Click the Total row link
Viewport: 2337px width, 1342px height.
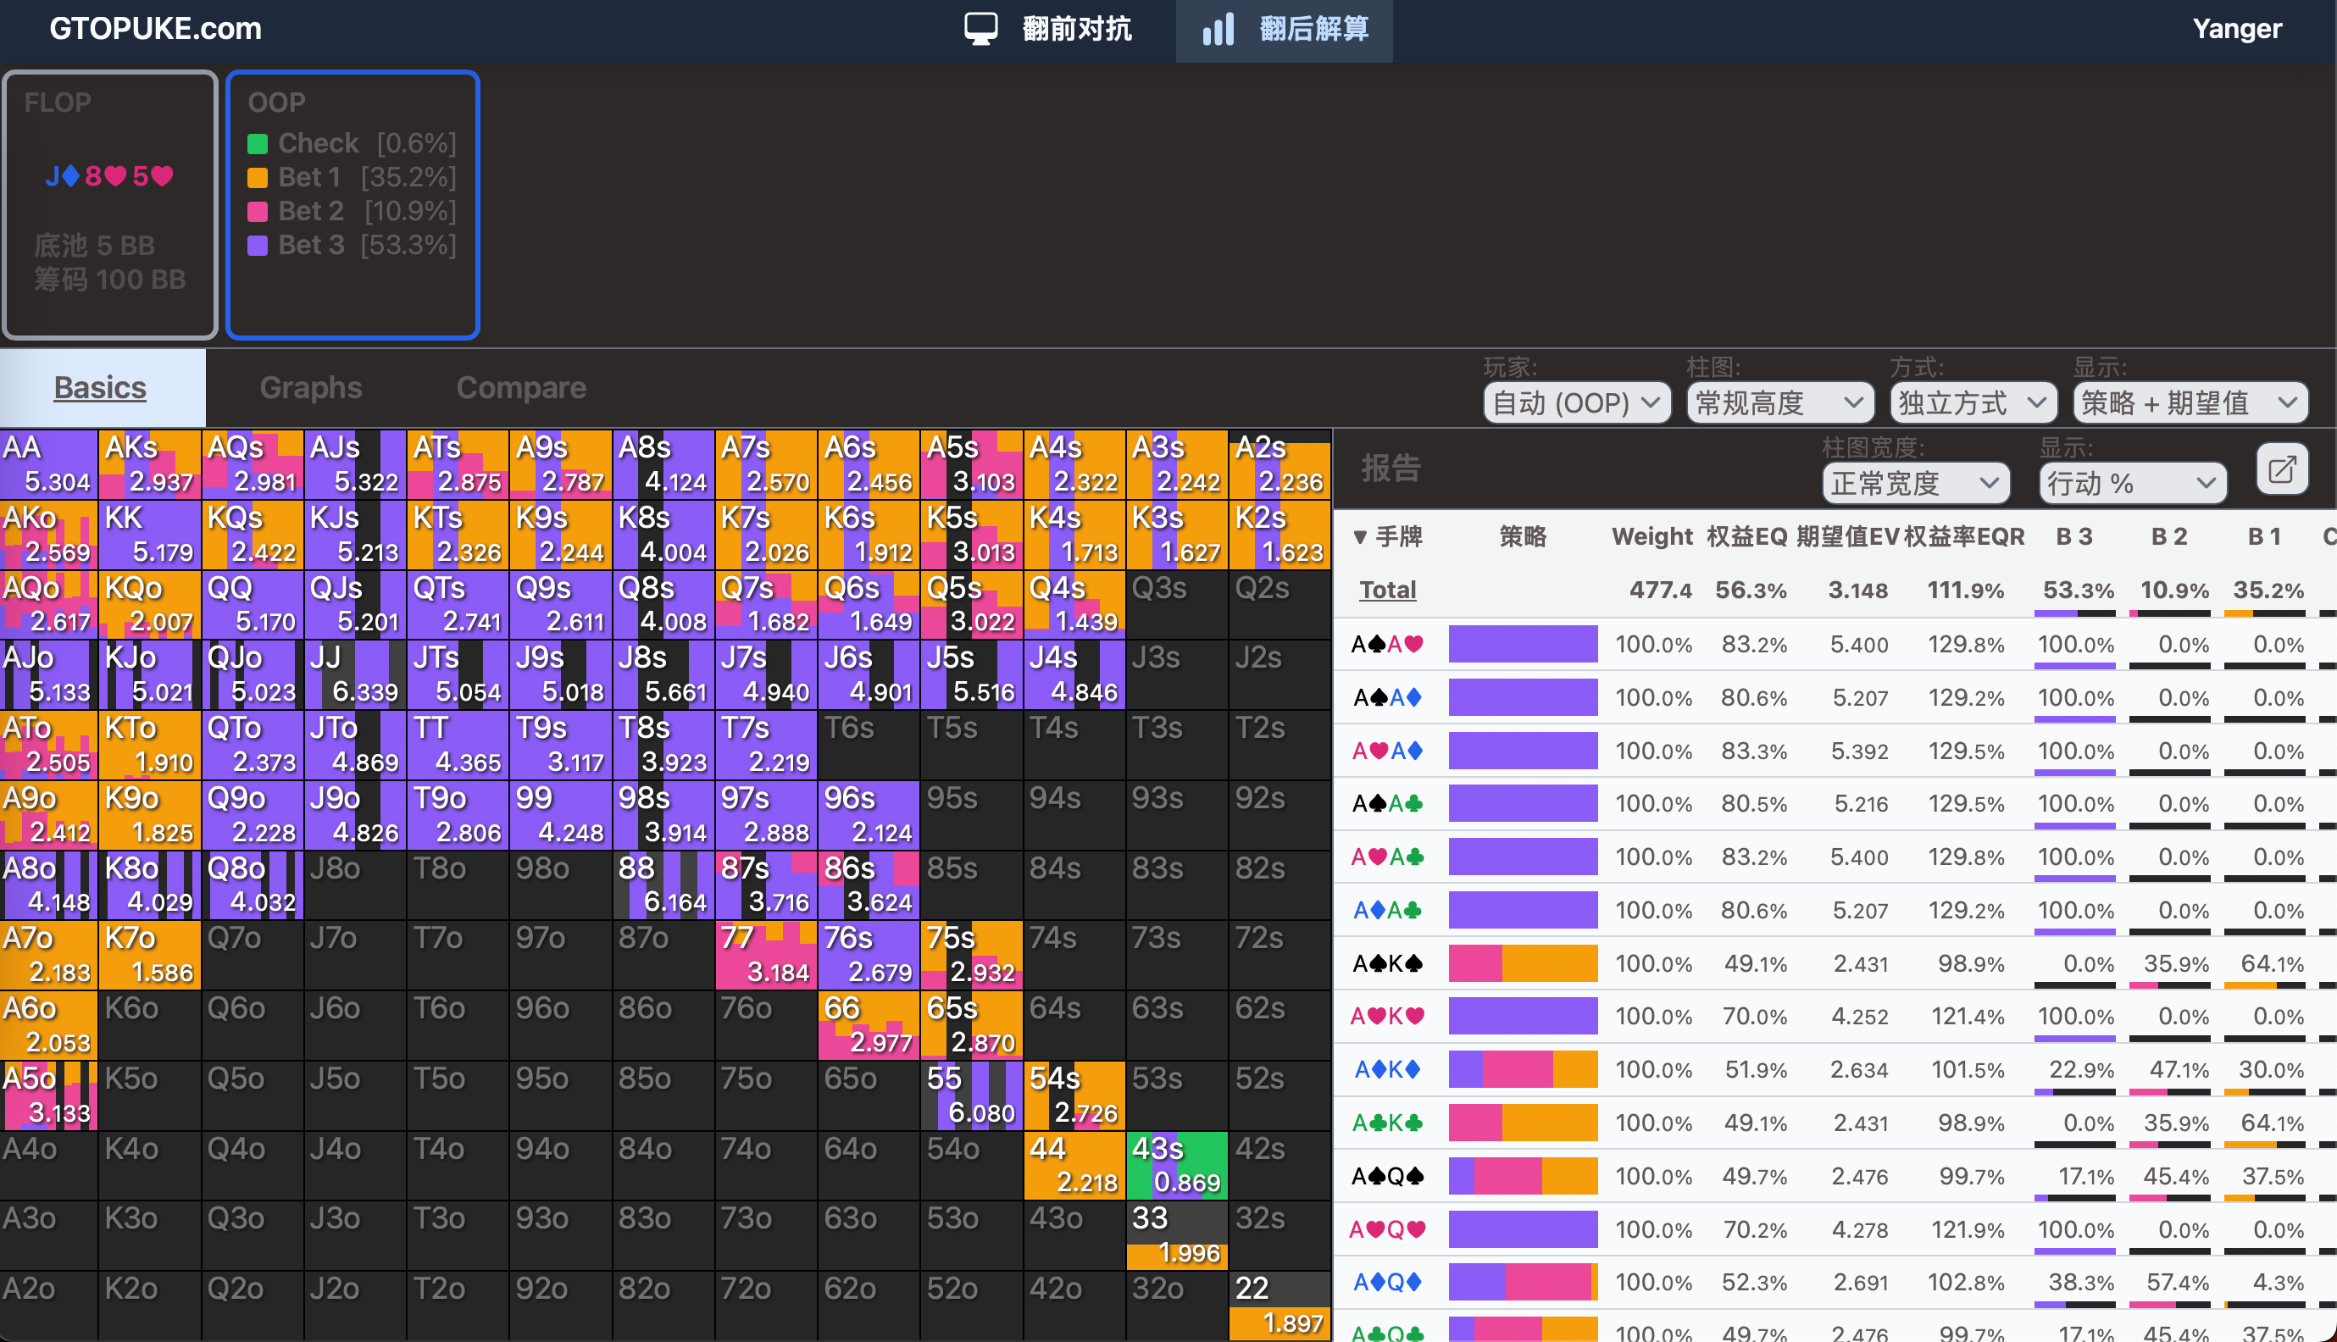1388,589
